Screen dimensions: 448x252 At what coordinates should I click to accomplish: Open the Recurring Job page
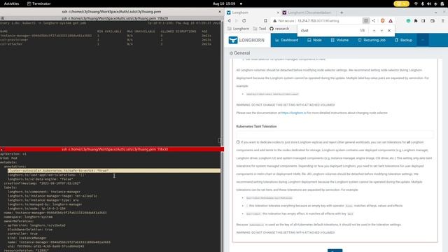point(372,41)
